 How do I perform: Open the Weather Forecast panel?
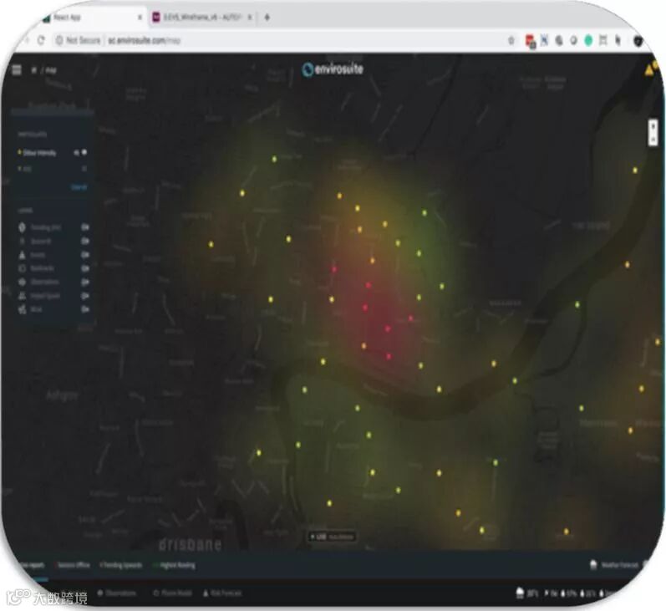click(614, 565)
